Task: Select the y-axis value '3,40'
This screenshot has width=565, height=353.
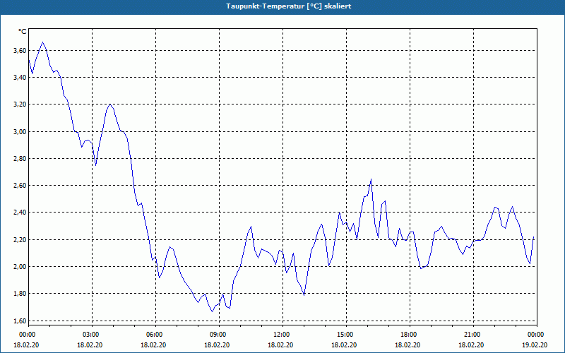Action: (20, 78)
